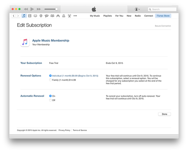Image resolution: width=188 pixels, height=152 pixels.
Task: Switch to the New tab
Action: click(x=129, y=16)
